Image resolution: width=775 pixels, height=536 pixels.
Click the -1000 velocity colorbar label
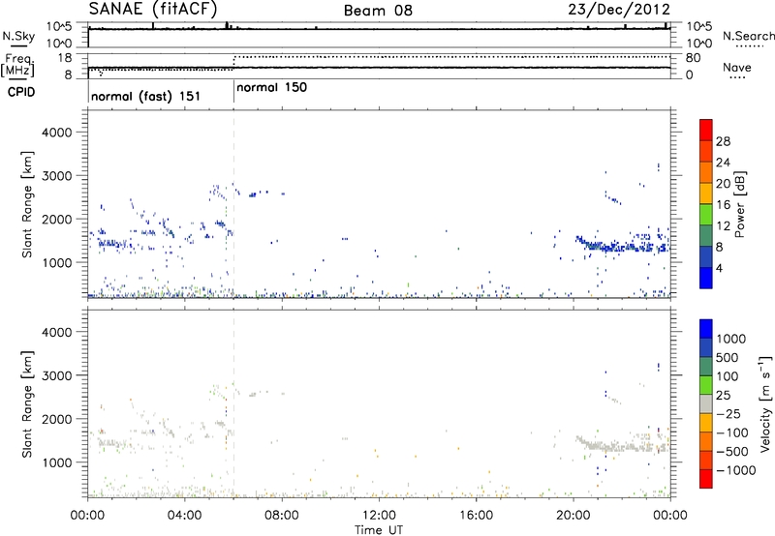coord(735,470)
